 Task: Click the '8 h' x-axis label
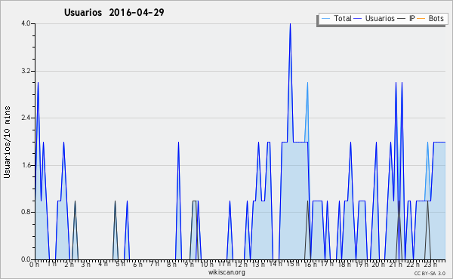(171, 265)
